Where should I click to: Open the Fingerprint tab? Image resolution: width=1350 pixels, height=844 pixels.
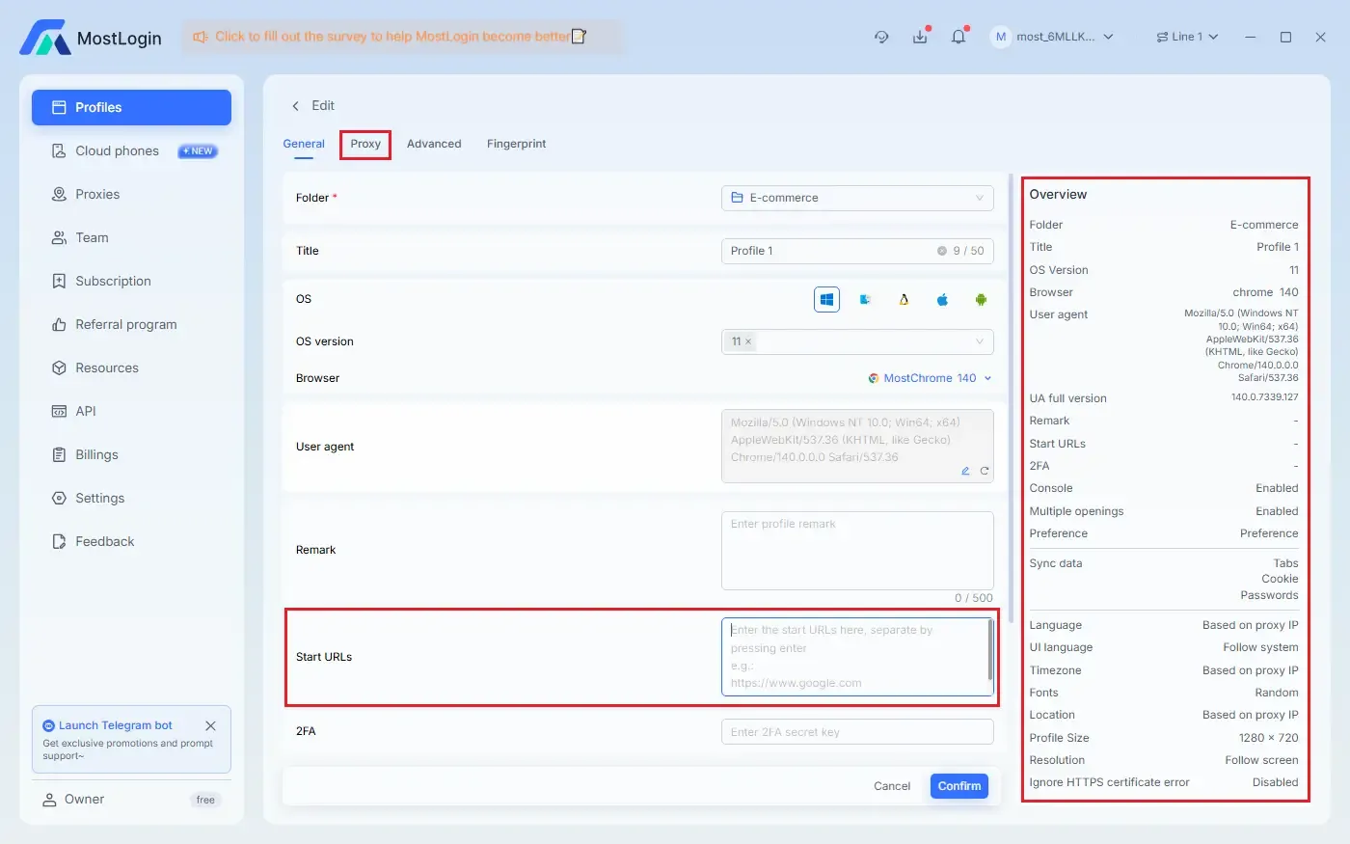[x=516, y=144]
